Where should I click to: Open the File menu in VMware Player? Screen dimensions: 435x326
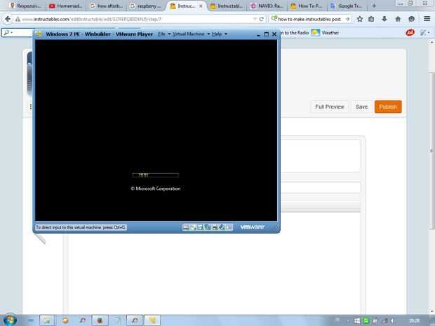pyautogui.click(x=161, y=34)
